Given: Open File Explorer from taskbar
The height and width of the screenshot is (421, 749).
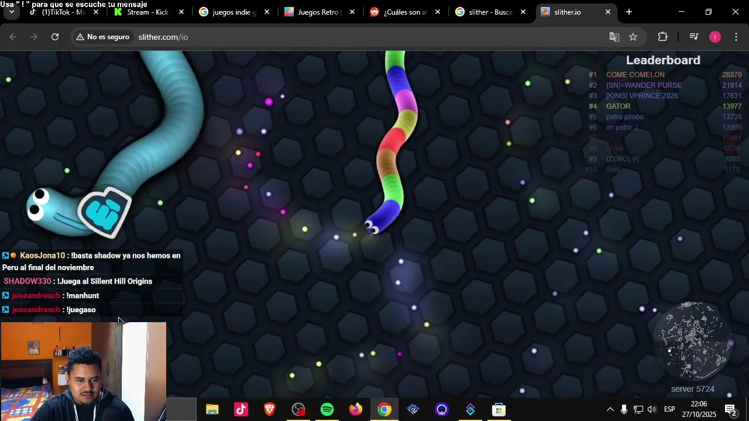Looking at the screenshot, I should (212, 409).
